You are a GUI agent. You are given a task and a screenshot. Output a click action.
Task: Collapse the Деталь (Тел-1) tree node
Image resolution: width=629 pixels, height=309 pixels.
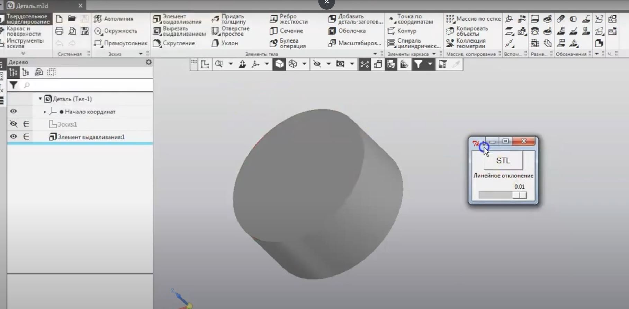click(x=40, y=99)
